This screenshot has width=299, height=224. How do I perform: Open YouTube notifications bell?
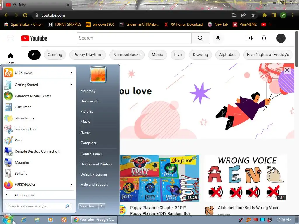(x=264, y=38)
